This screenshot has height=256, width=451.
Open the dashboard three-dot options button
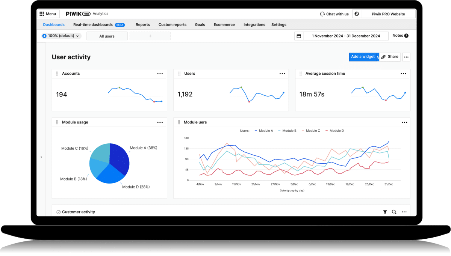tap(406, 57)
